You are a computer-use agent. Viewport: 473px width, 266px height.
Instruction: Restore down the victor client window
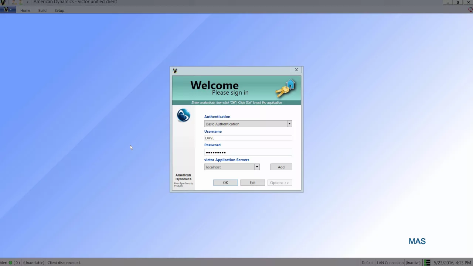tap(458, 2)
